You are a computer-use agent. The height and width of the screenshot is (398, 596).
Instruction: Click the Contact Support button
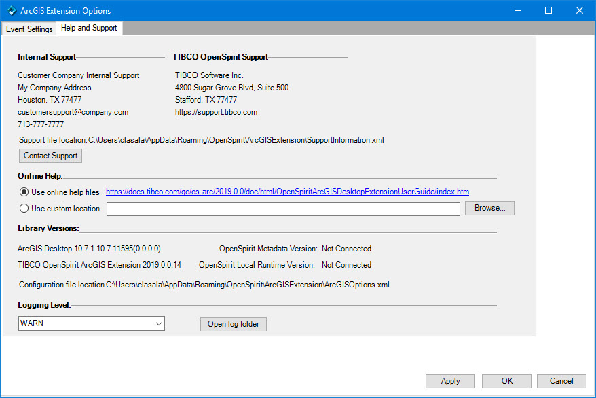point(50,156)
